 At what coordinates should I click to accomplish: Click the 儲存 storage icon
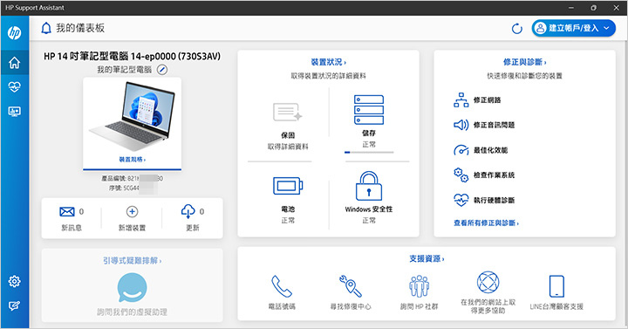point(369,110)
